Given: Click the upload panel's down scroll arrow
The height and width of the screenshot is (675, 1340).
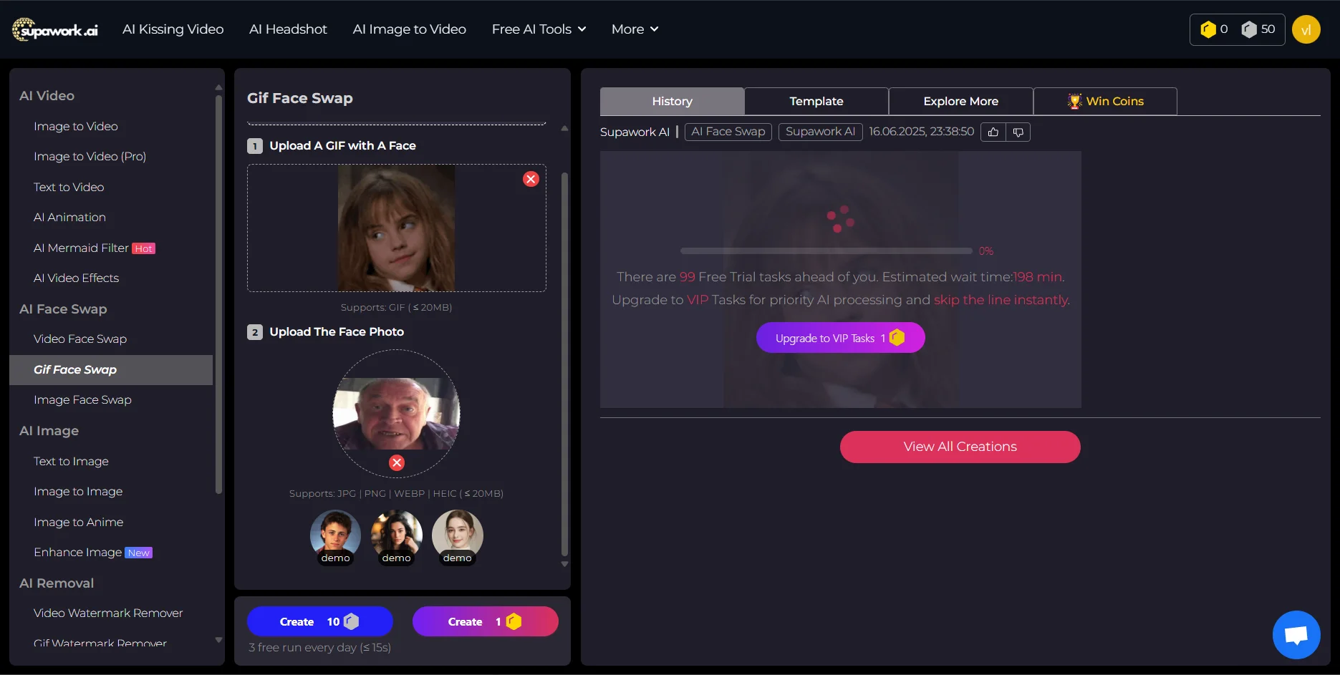Looking at the screenshot, I should 564,564.
